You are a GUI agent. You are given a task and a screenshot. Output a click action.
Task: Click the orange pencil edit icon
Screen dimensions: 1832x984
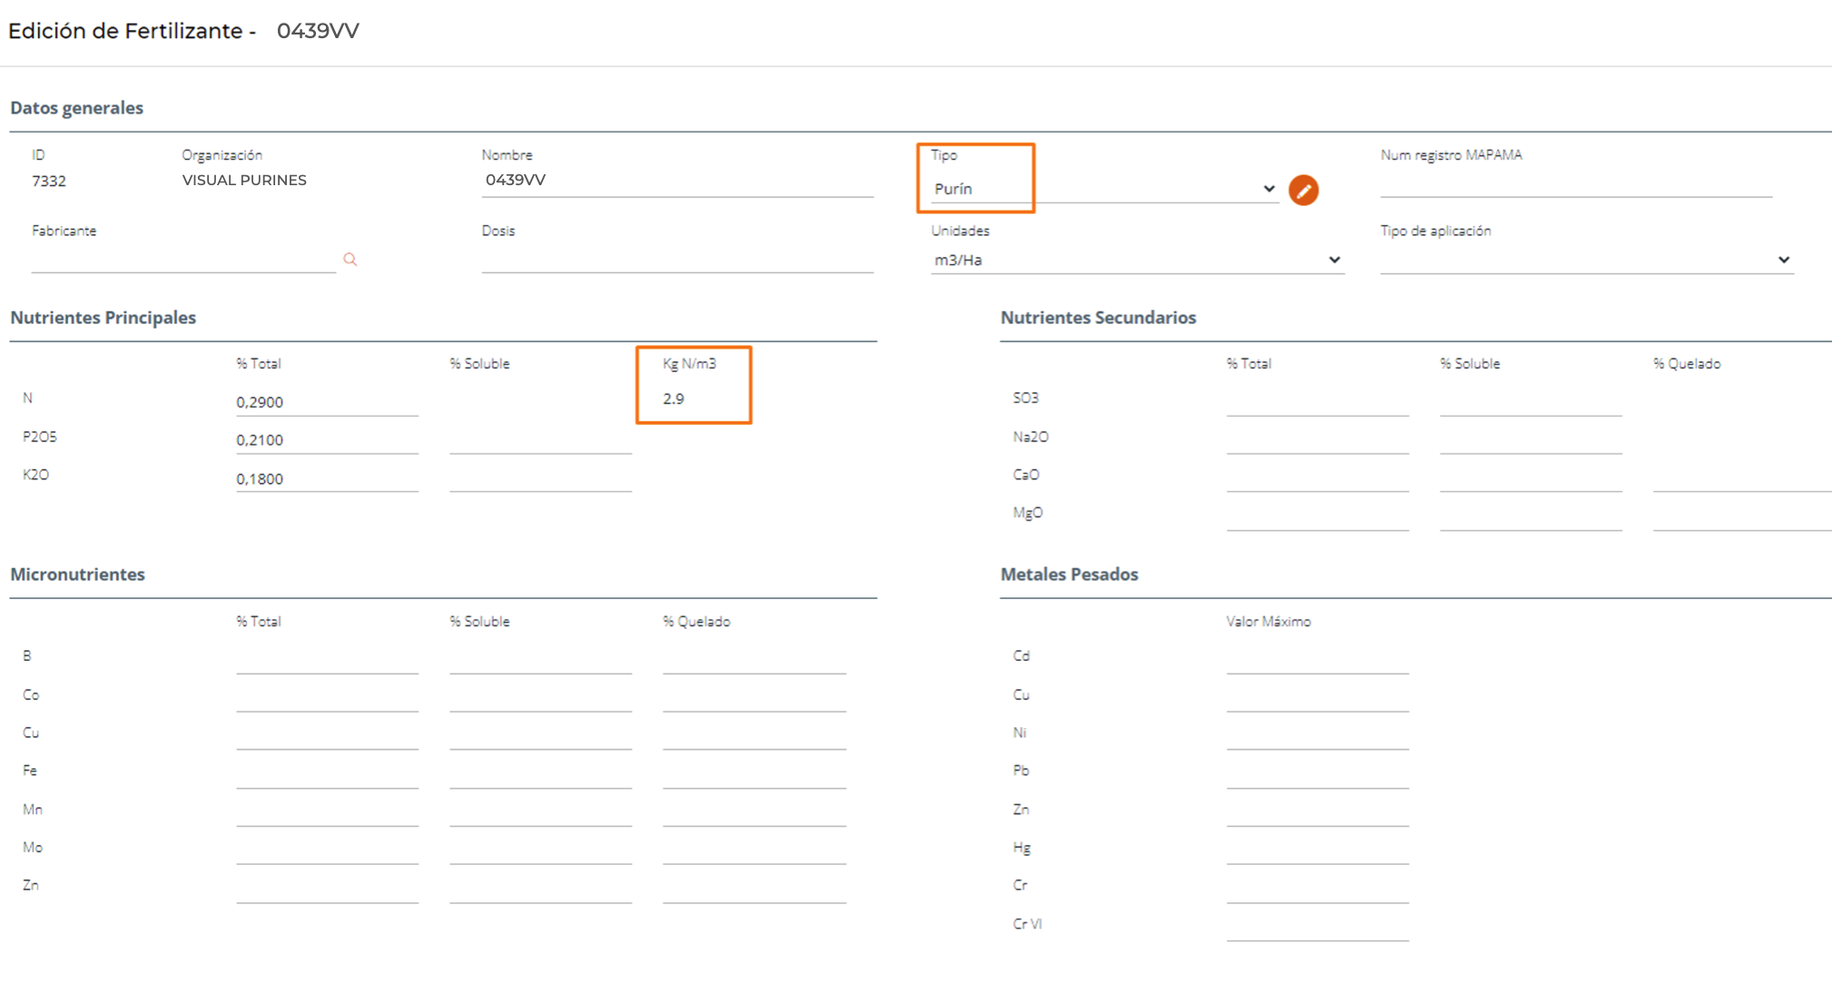click(1303, 191)
